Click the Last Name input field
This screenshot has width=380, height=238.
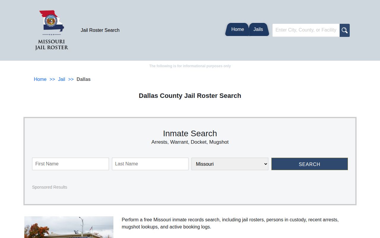(150, 164)
